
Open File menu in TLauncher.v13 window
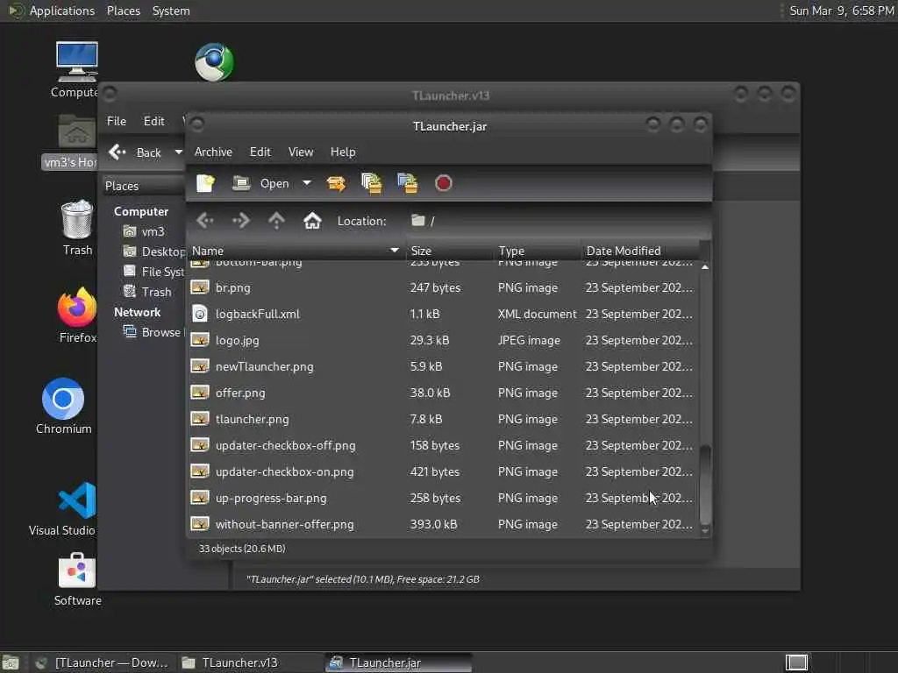[117, 121]
